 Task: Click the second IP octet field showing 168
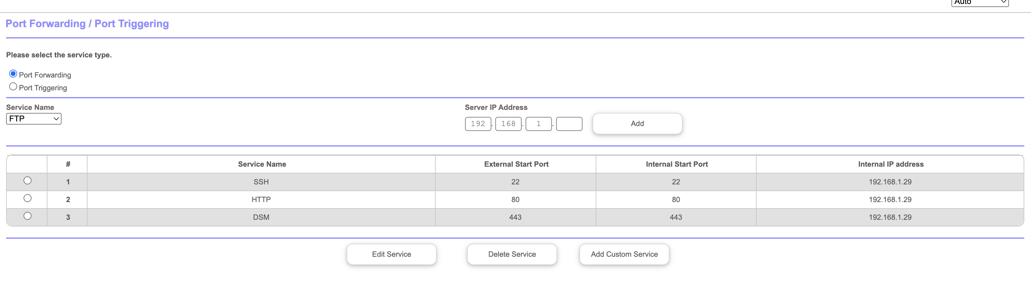[508, 124]
